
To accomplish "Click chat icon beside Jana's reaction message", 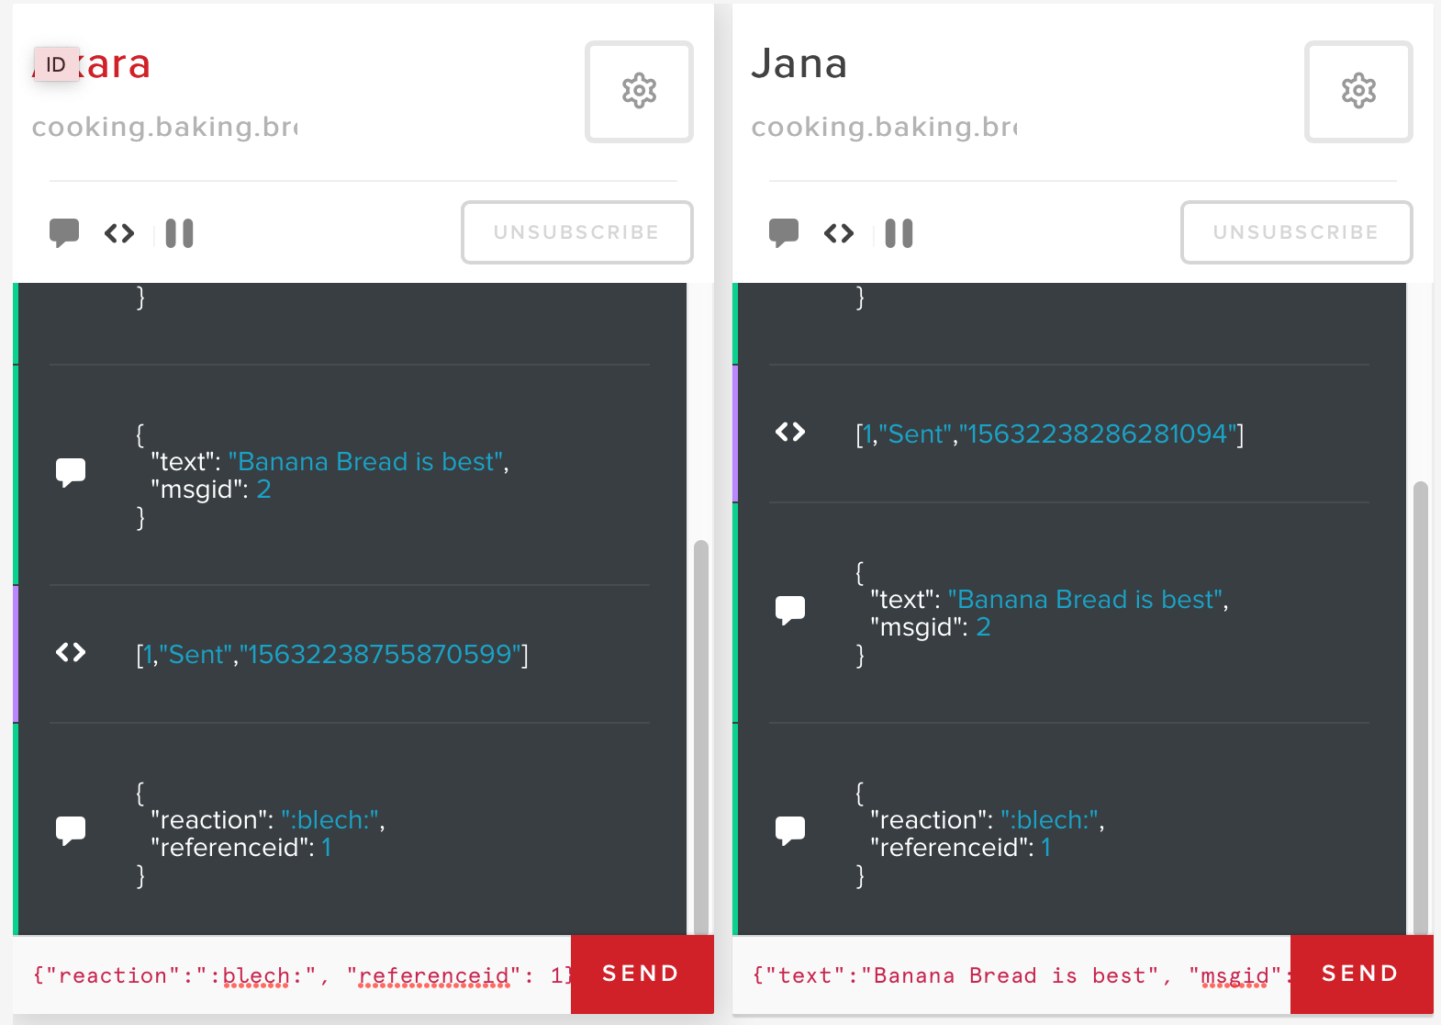I will tap(790, 830).
